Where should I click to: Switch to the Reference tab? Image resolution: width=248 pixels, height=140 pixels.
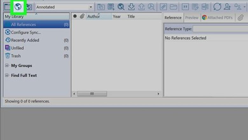173,17
